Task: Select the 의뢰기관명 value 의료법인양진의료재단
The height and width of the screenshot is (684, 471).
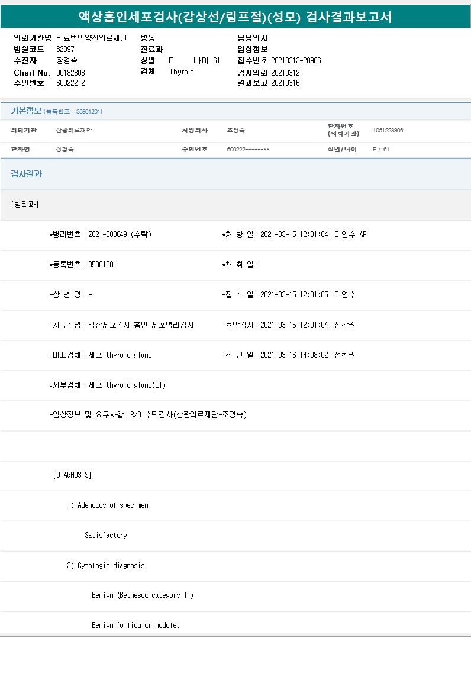Action: tap(92, 38)
